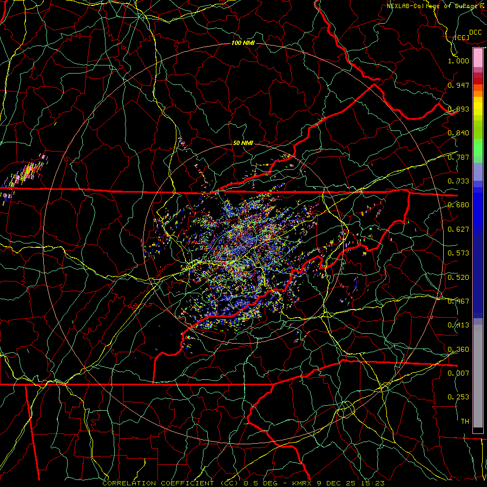Pick the bright green band above 0.787
This screenshot has width=487, height=487.
tap(478, 148)
